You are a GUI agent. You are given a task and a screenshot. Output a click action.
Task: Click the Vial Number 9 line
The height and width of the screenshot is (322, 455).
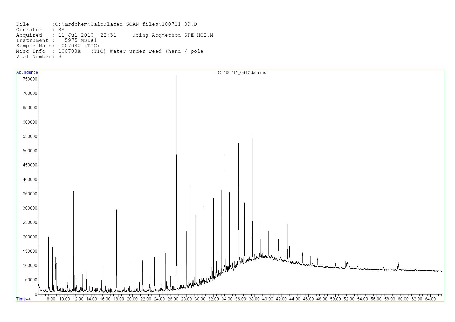coord(39,57)
